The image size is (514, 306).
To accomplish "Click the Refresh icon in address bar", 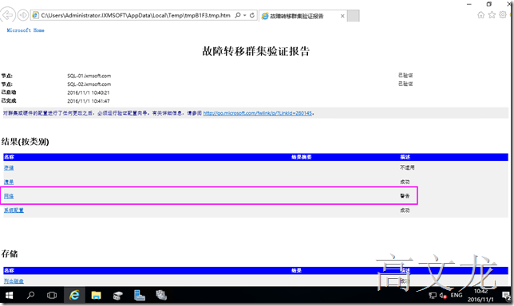I will (x=252, y=15).
